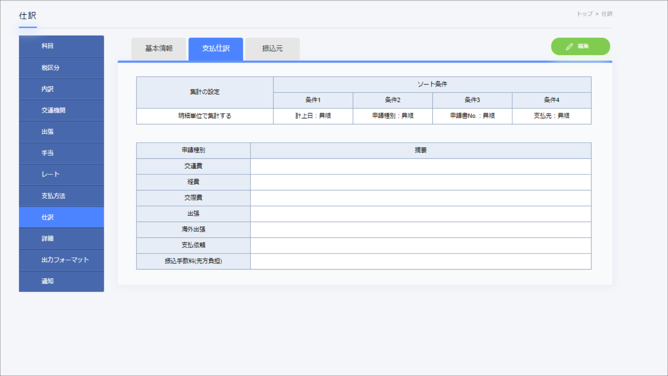Open 出力フォーマット from the sidebar

click(61, 260)
